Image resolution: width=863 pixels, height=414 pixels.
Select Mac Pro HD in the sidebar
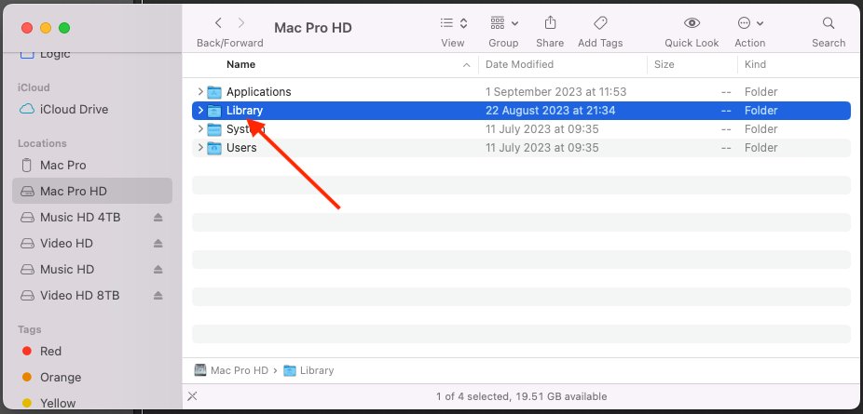pos(92,191)
